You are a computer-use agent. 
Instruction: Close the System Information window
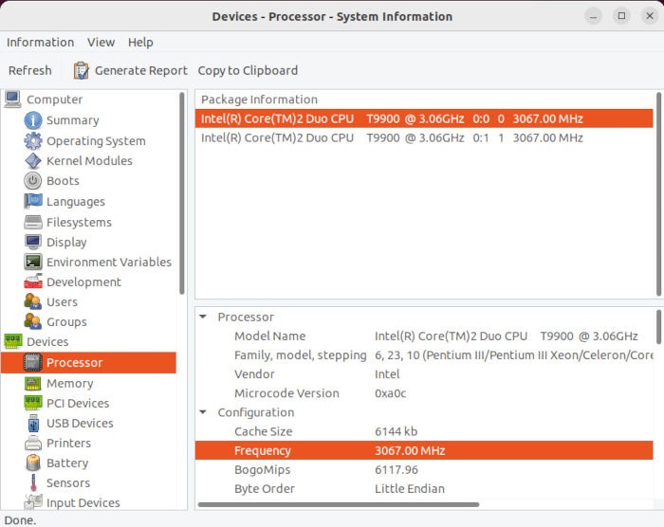pyautogui.click(x=650, y=16)
